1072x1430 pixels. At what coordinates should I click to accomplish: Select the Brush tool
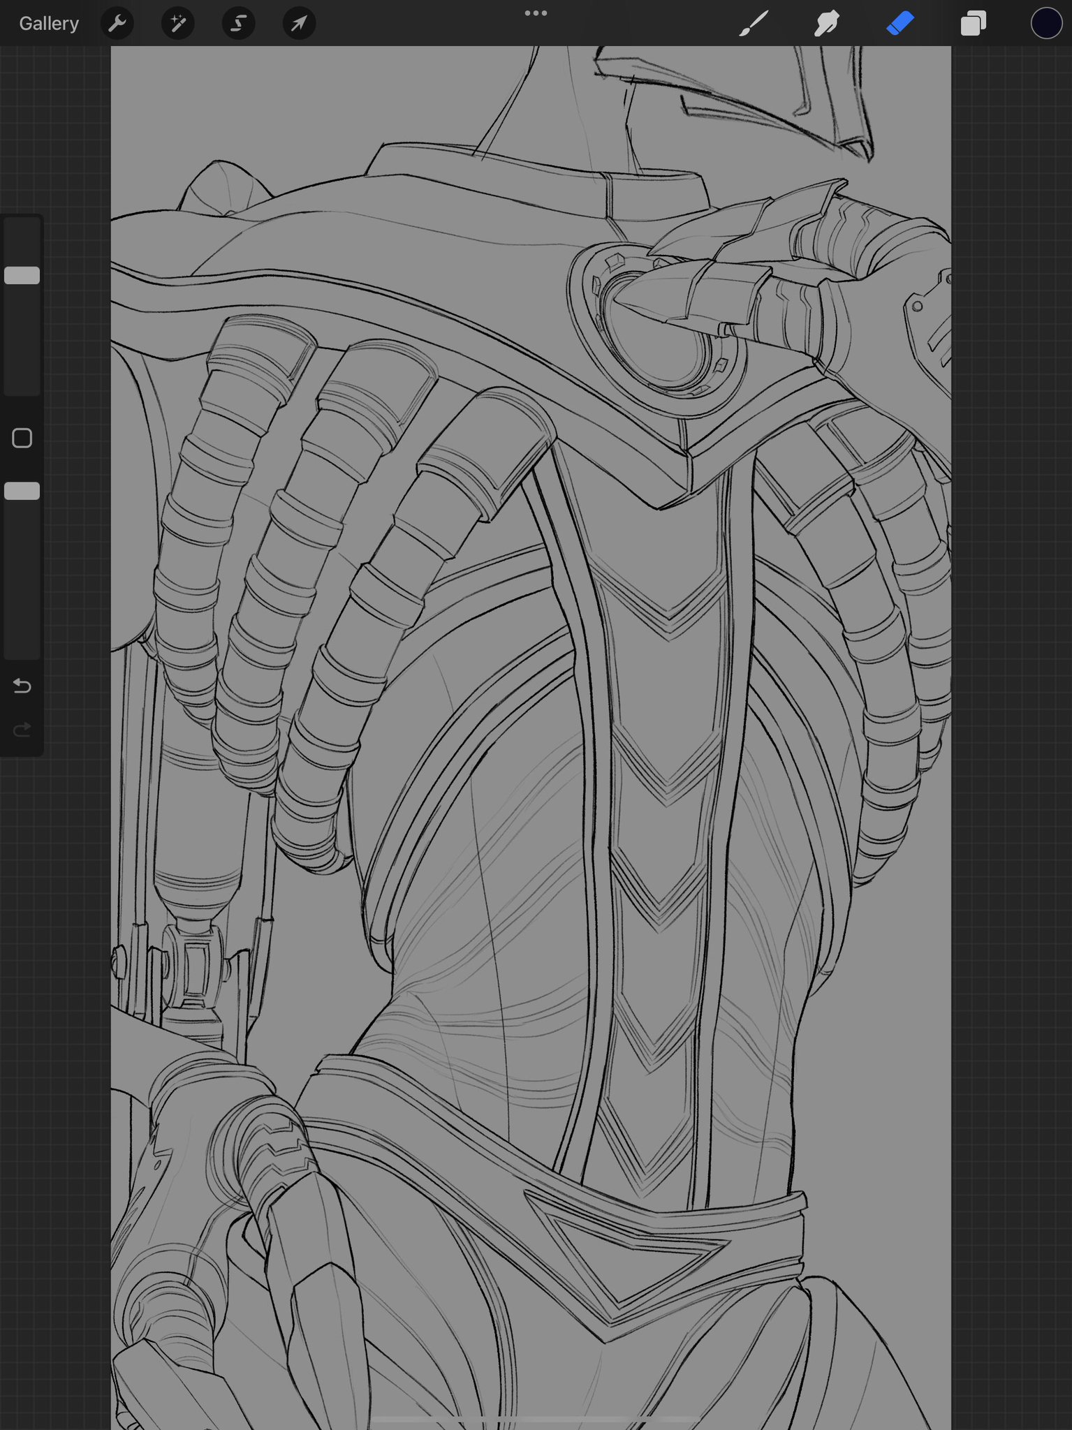point(754,24)
